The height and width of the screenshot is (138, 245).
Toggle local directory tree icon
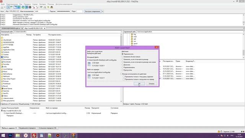pos(12,7)
